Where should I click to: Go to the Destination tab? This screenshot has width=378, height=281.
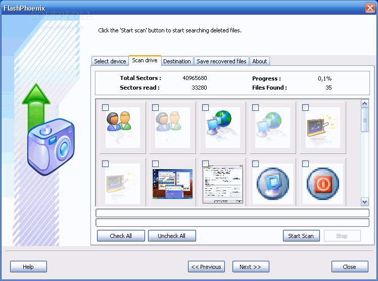[x=177, y=61]
